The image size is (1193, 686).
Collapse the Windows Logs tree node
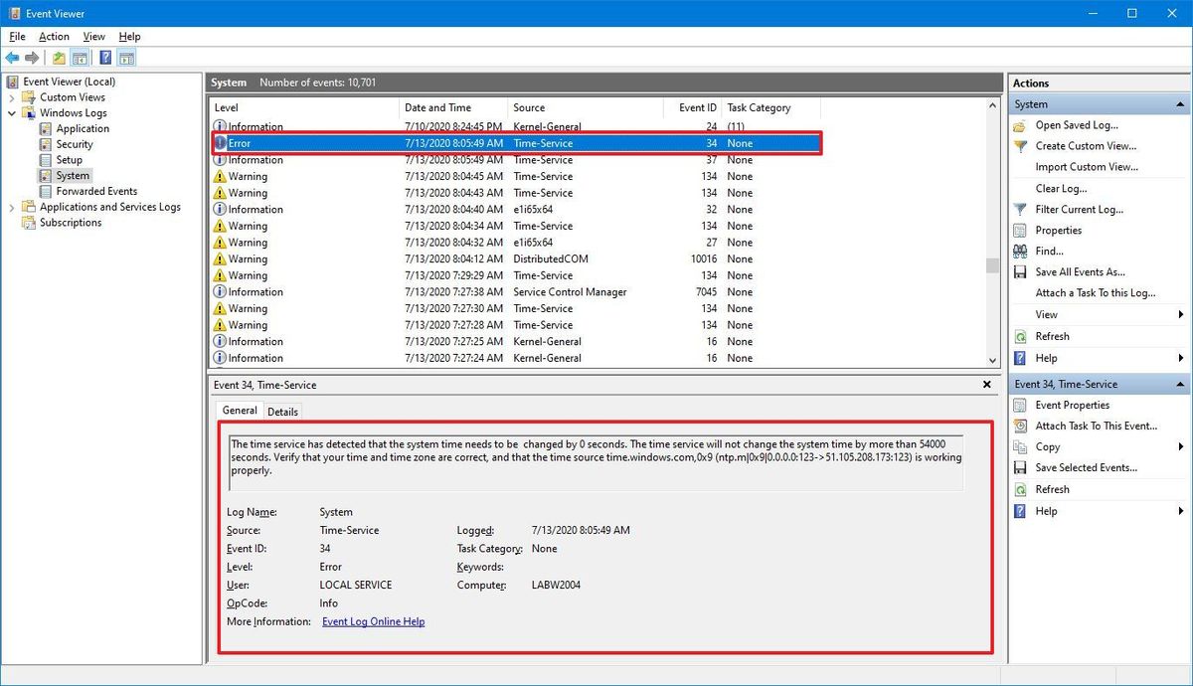[x=11, y=112]
